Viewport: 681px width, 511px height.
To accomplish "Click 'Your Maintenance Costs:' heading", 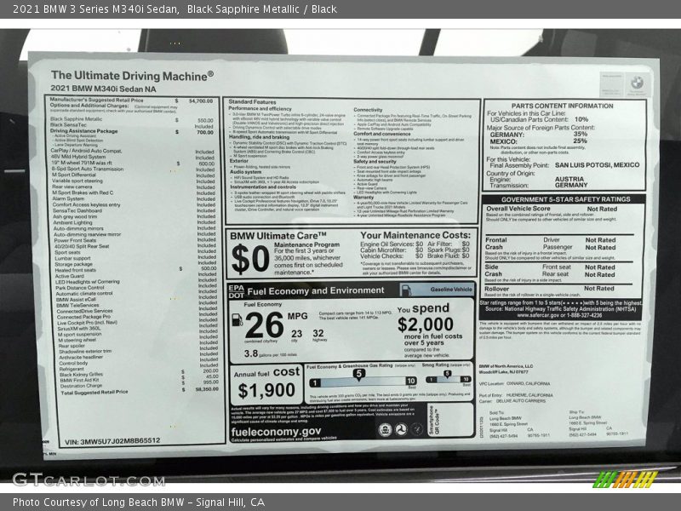I will click(x=415, y=235).
